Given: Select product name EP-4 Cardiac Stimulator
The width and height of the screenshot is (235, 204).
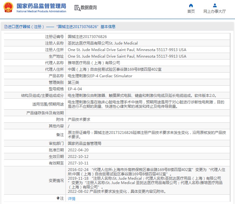Looking at the screenshot, I should point(100,76).
